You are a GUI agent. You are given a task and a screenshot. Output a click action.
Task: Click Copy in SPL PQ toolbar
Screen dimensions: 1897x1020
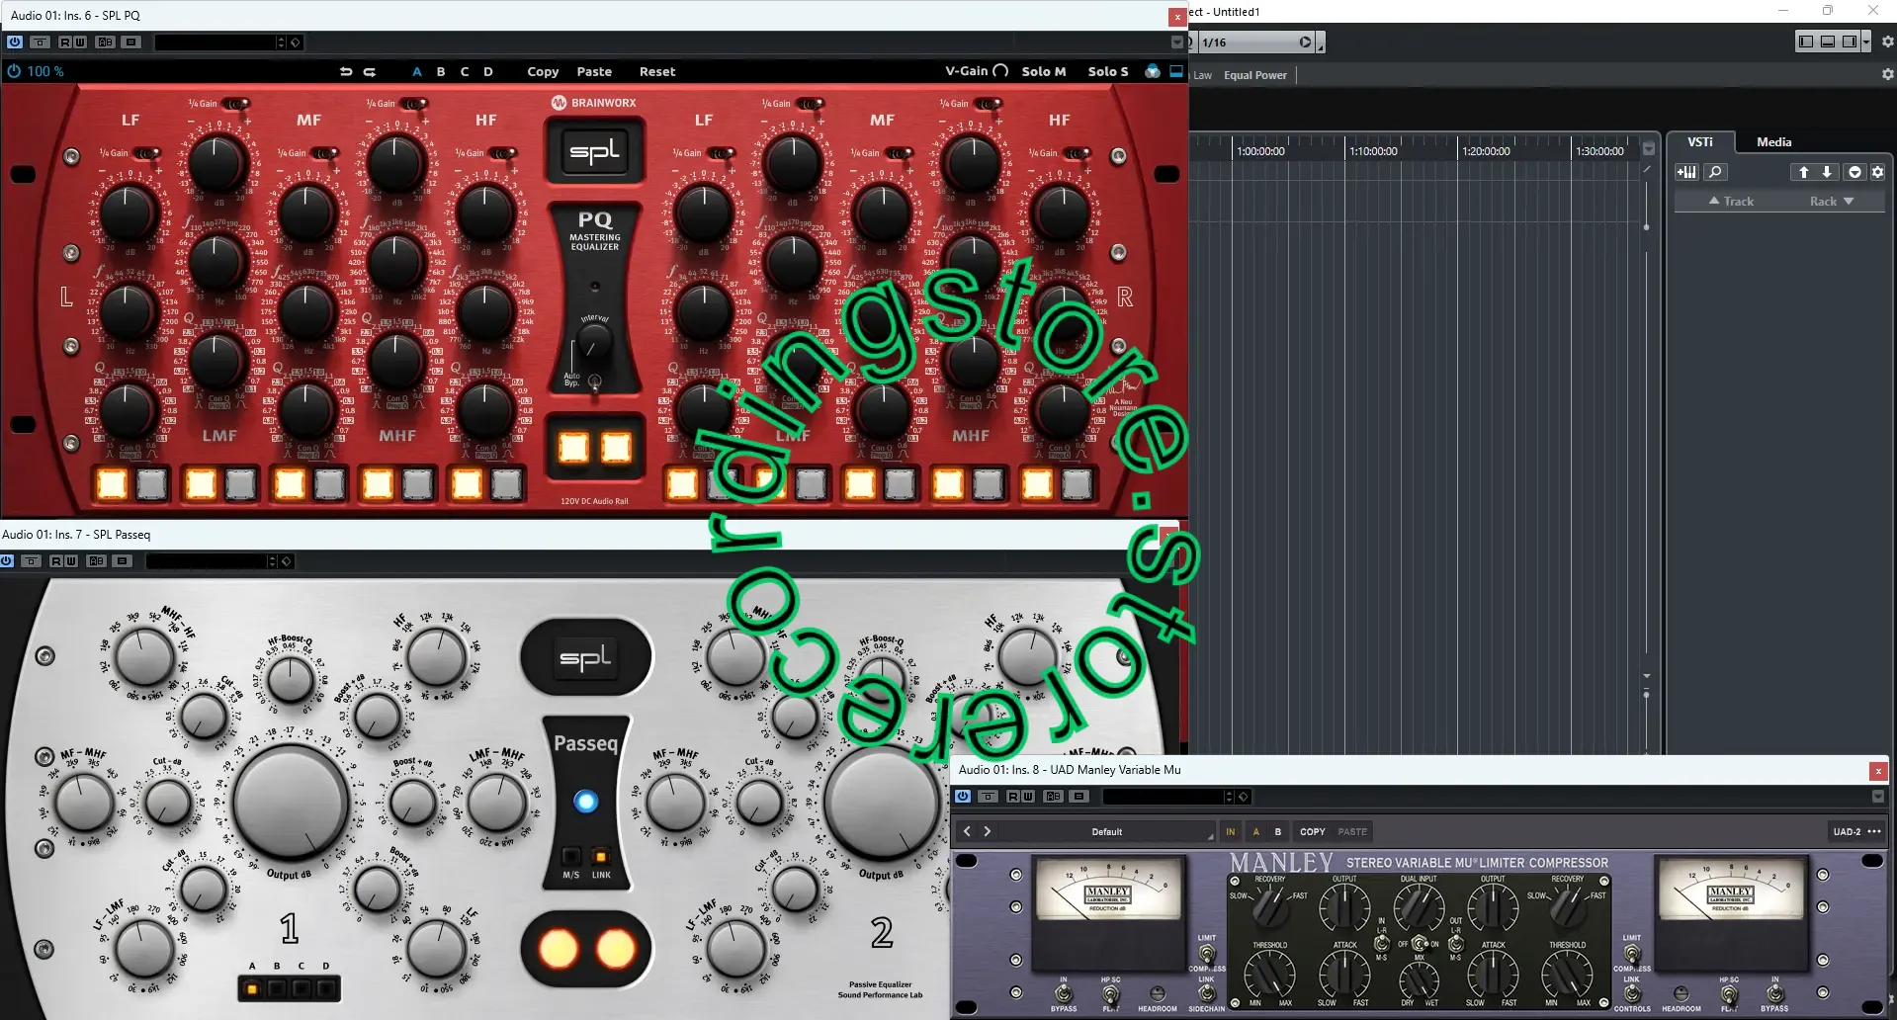point(543,71)
